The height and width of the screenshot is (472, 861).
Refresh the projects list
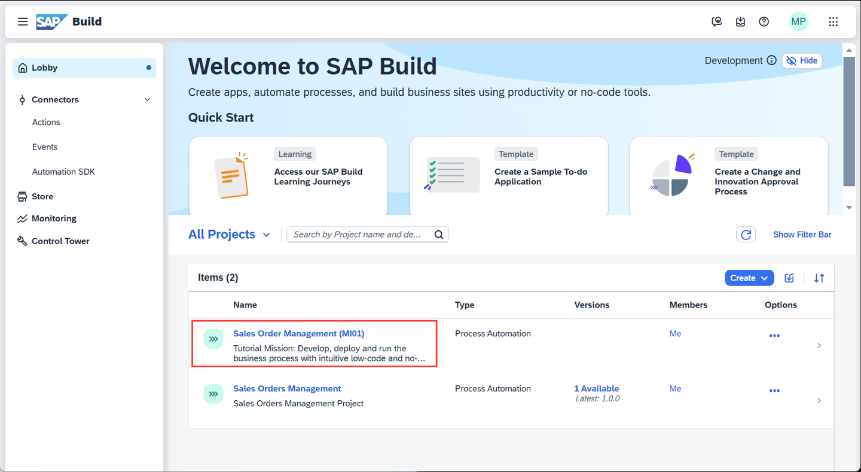click(746, 235)
